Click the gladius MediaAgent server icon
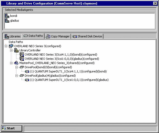Image resolution: width=159 pixels, height=133 pixels. pyautogui.click(x=7, y=21)
